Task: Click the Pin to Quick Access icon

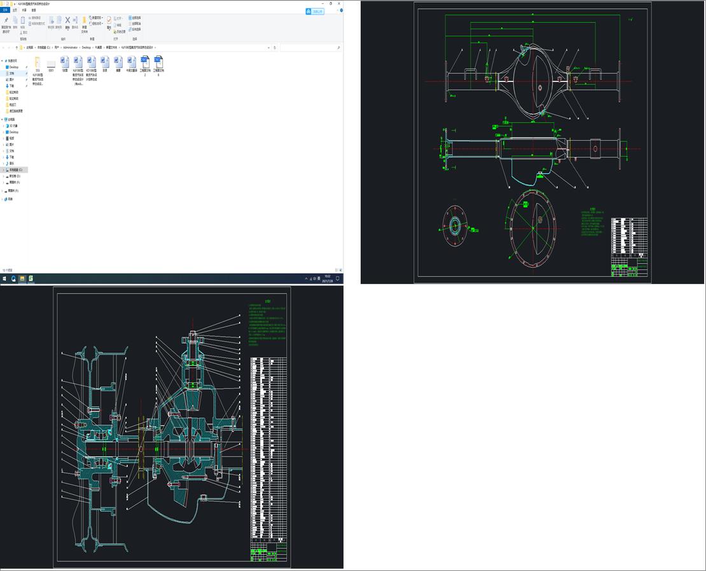Action: click(6, 21)
